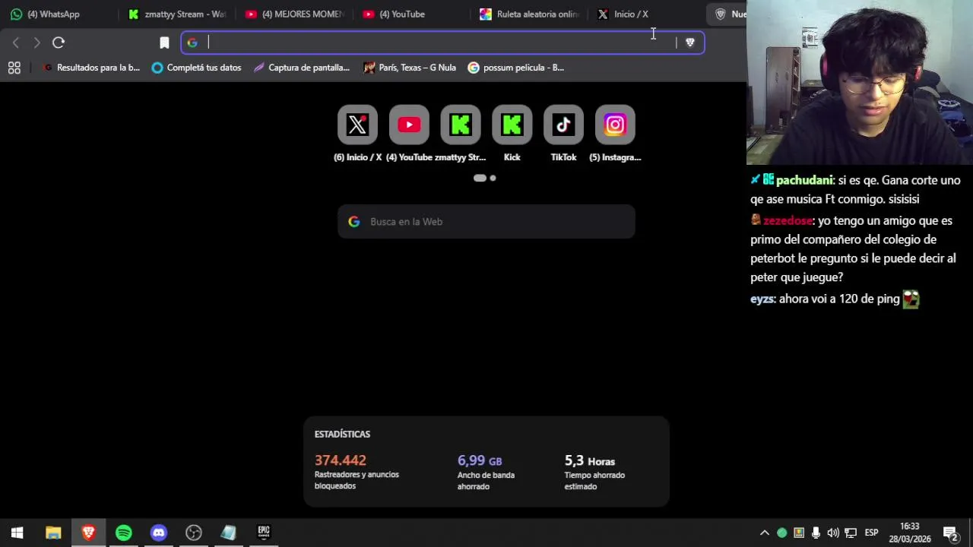
Task: Open OBS Studio from the taskbar
Action: tap(194, 533)
